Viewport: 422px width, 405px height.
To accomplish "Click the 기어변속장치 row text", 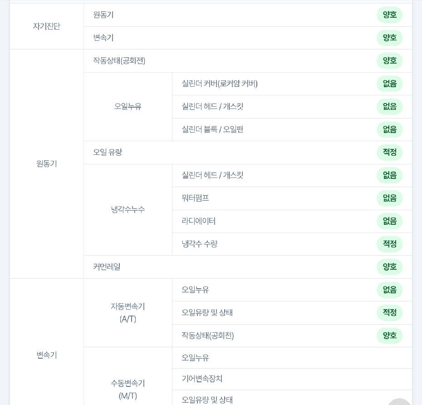I will [202, 379].
